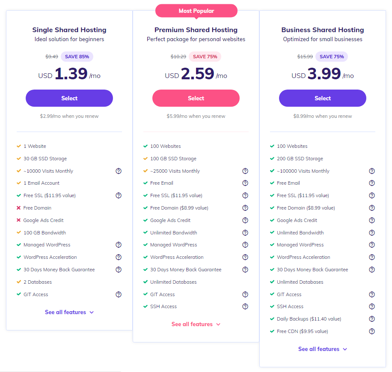Open help icon for ~10000 Visits Monthly

(119, 171)
